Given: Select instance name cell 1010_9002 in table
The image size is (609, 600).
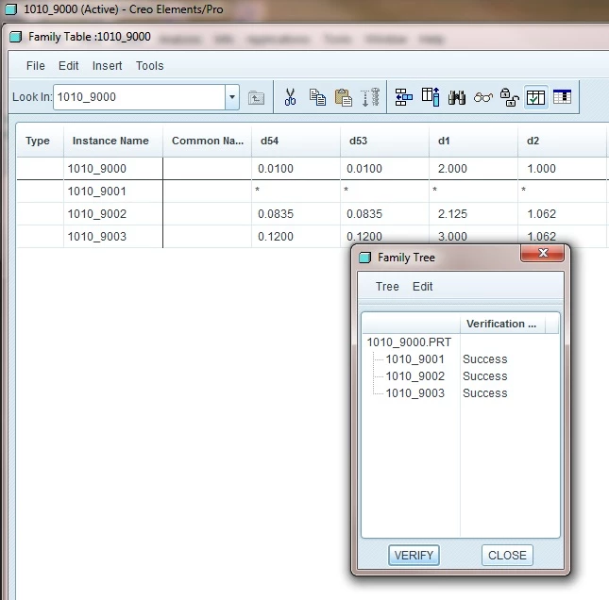Looking at the screenshot, I should [x=113, y=214].
